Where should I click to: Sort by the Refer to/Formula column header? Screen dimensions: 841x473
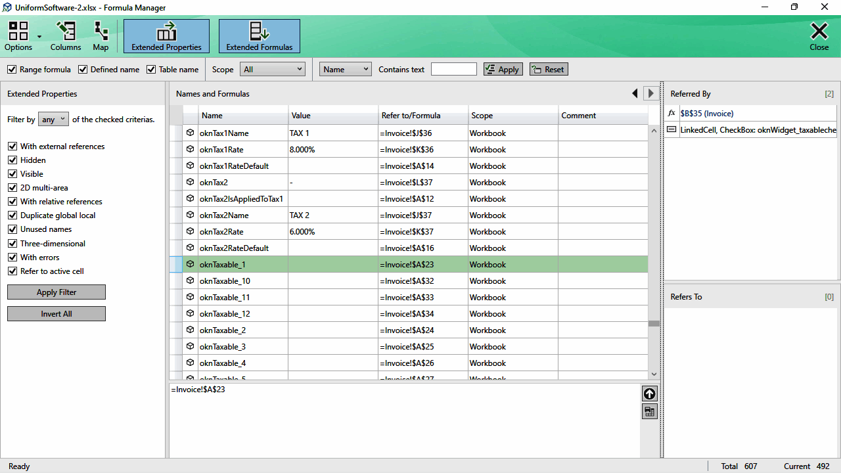[423, 115]
